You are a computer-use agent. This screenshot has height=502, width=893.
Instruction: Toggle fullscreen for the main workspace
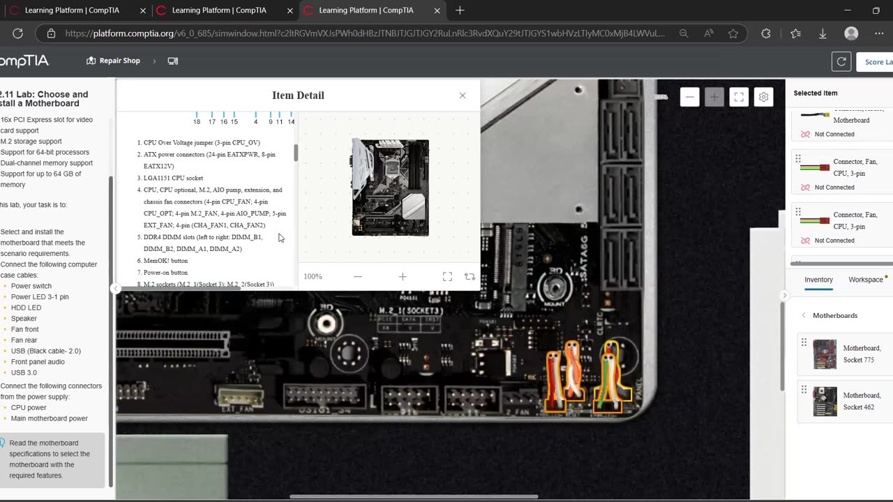coord(739,97)
